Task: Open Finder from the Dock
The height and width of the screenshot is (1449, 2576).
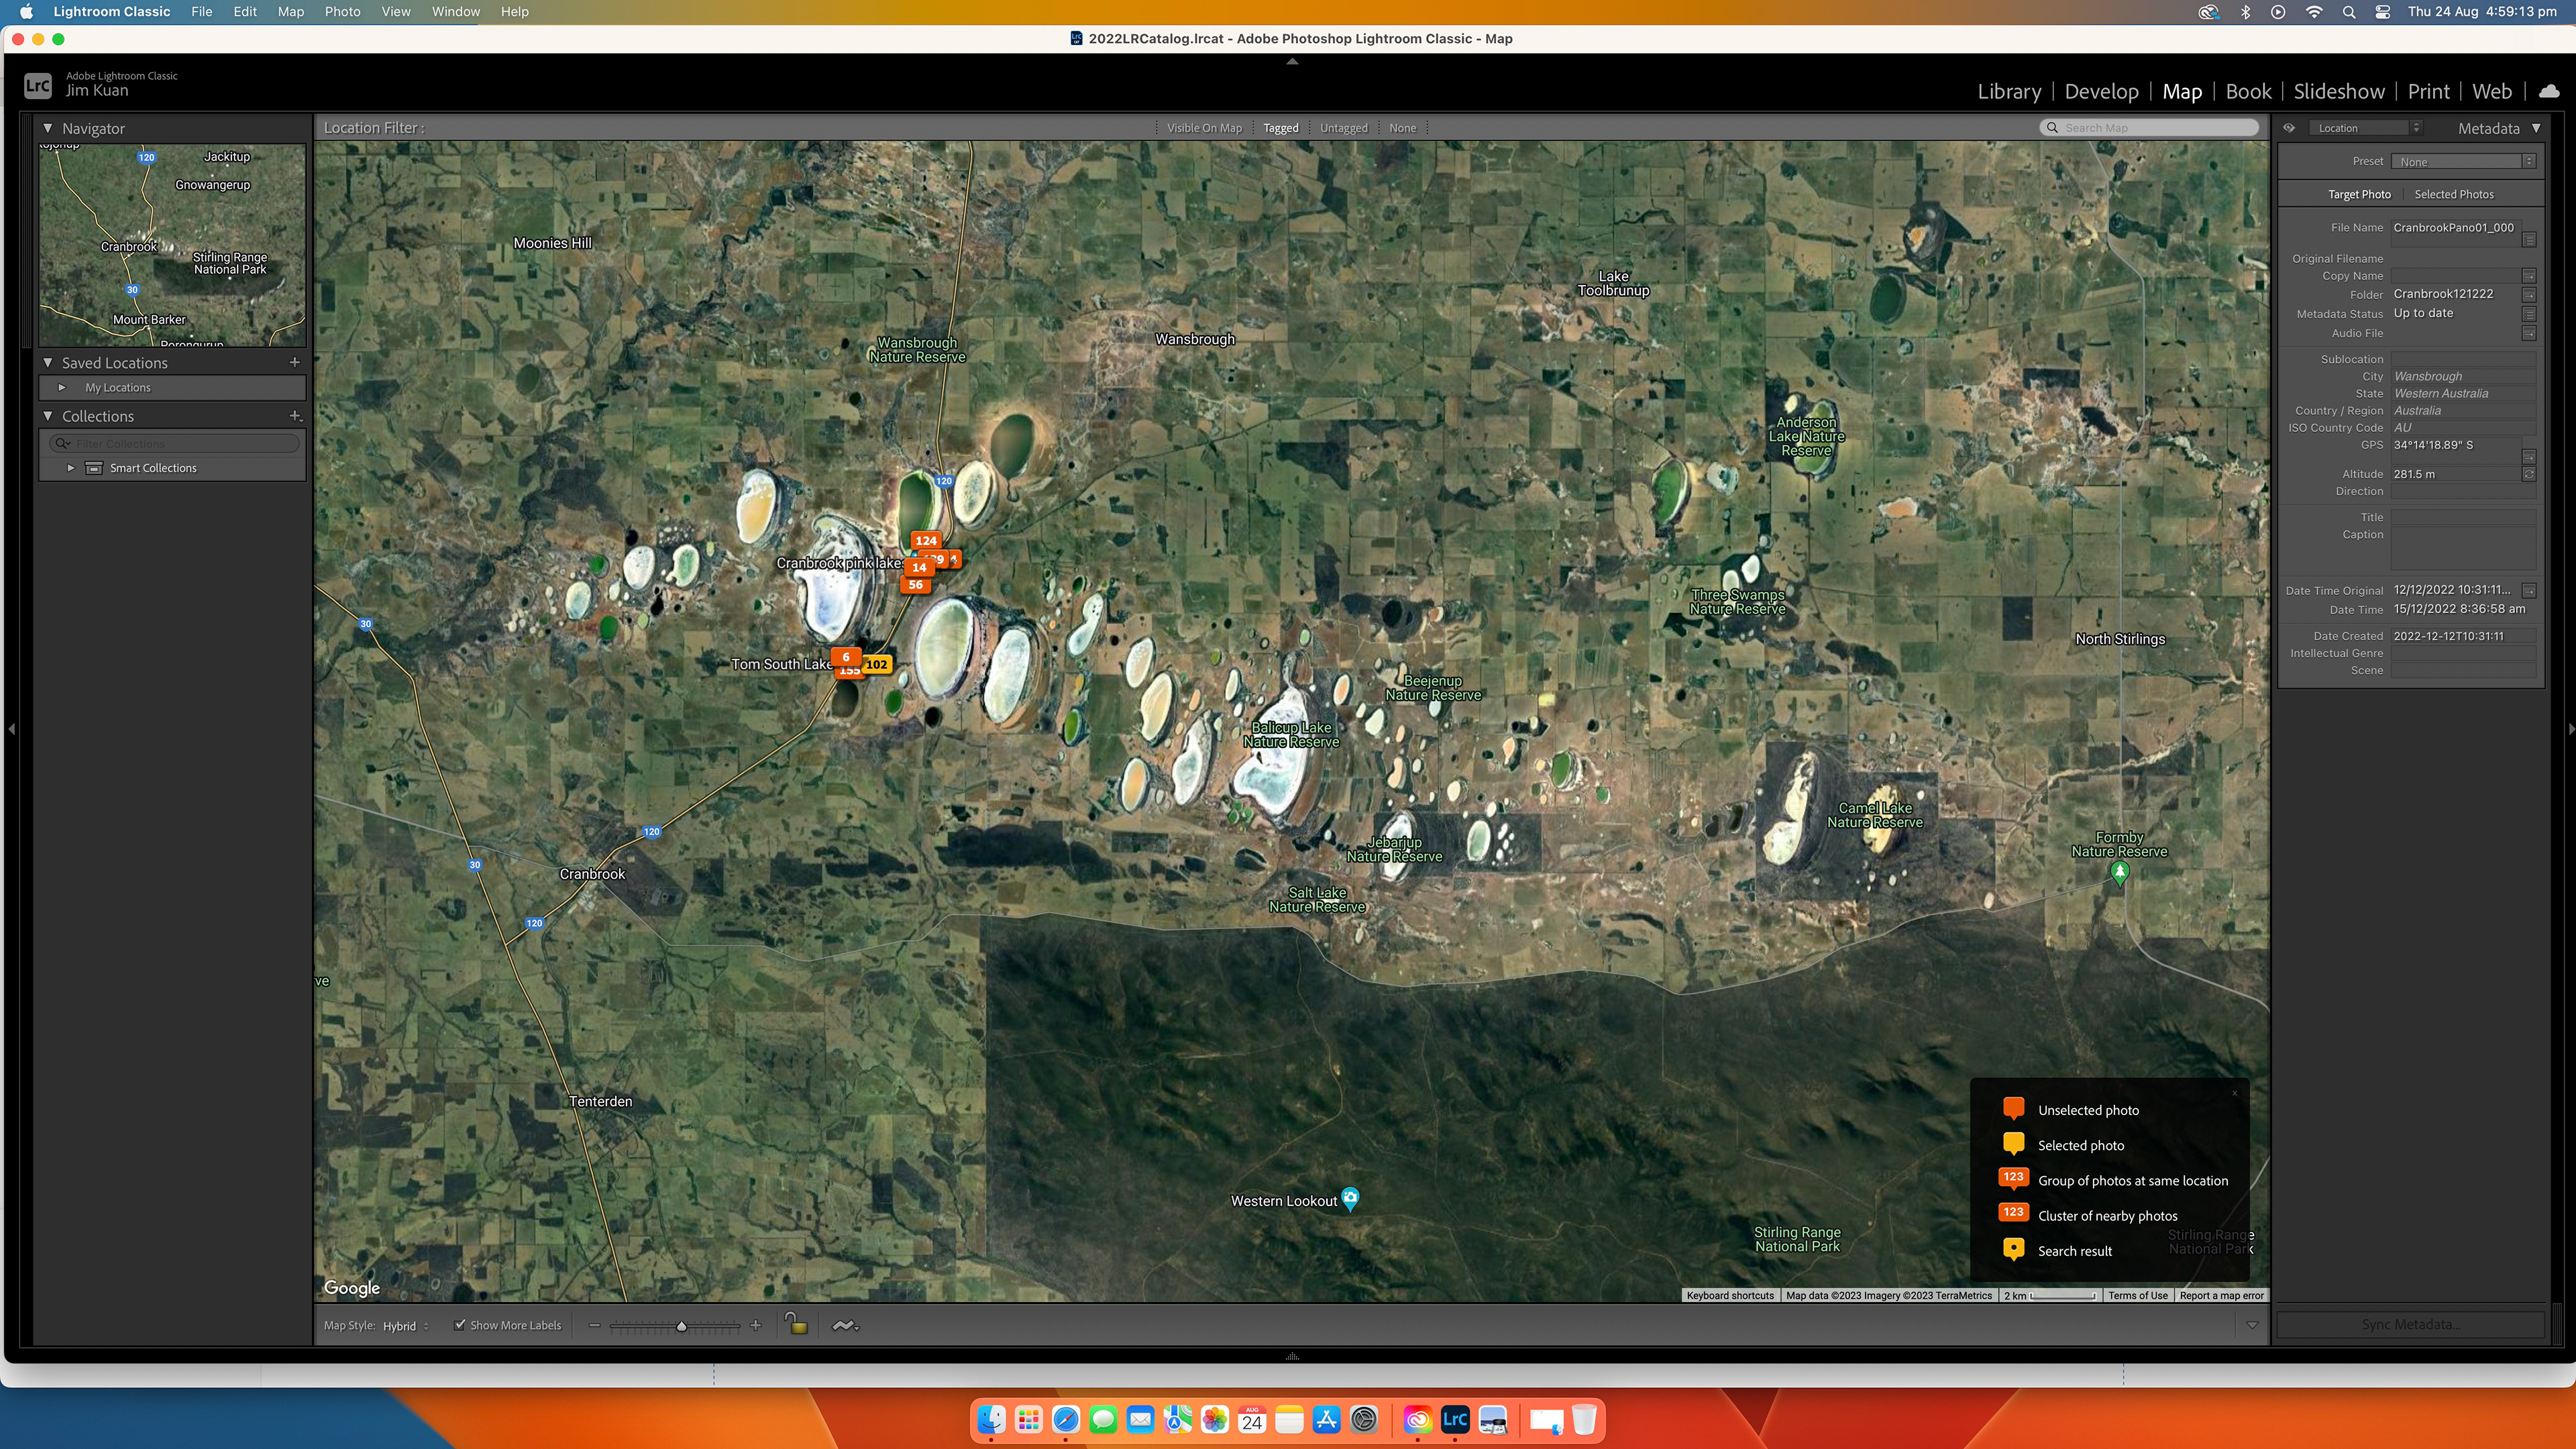Action: pos(991,1419)
